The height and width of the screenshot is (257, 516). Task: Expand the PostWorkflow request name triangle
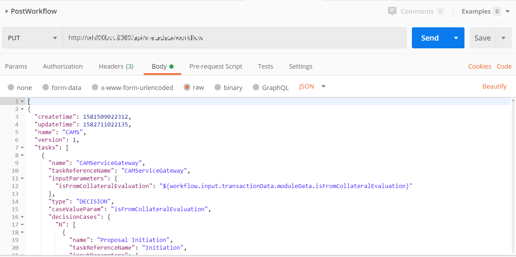(7, 11)
